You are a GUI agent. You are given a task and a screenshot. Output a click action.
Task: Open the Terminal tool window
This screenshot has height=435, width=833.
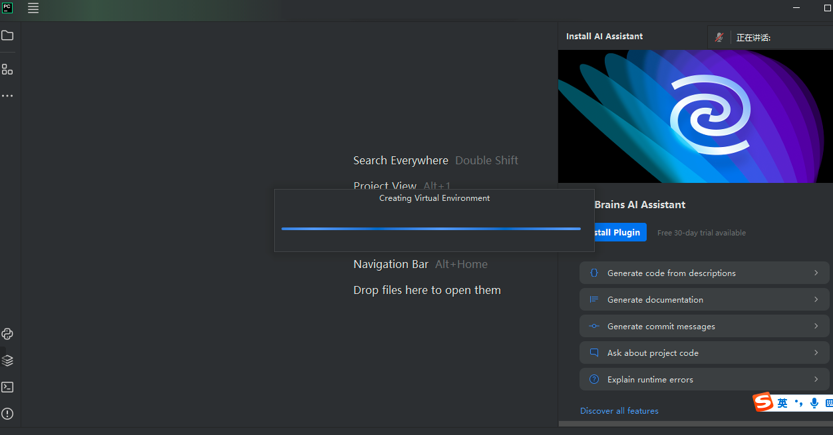7,387
